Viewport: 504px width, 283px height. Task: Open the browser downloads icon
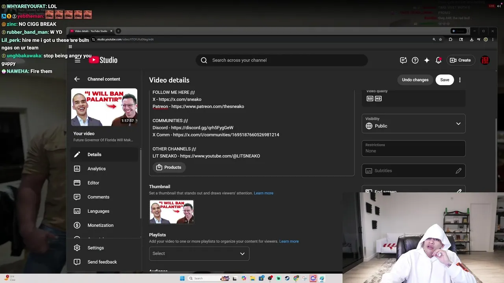[471, 39]
